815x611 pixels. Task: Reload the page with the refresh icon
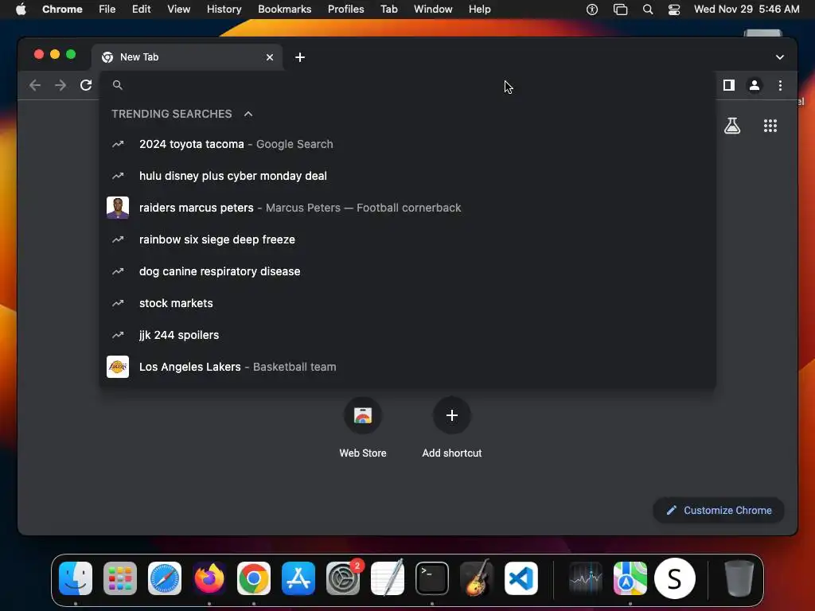point(86,85)
